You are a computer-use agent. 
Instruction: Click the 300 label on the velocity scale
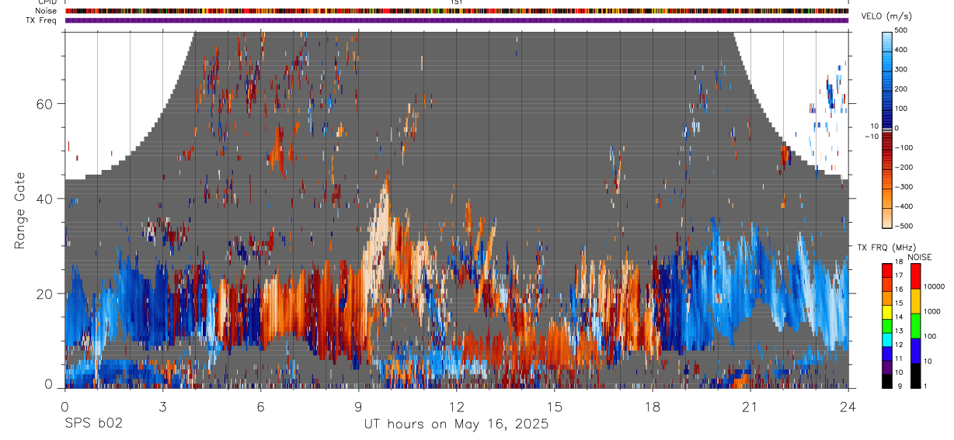point(900,69)
